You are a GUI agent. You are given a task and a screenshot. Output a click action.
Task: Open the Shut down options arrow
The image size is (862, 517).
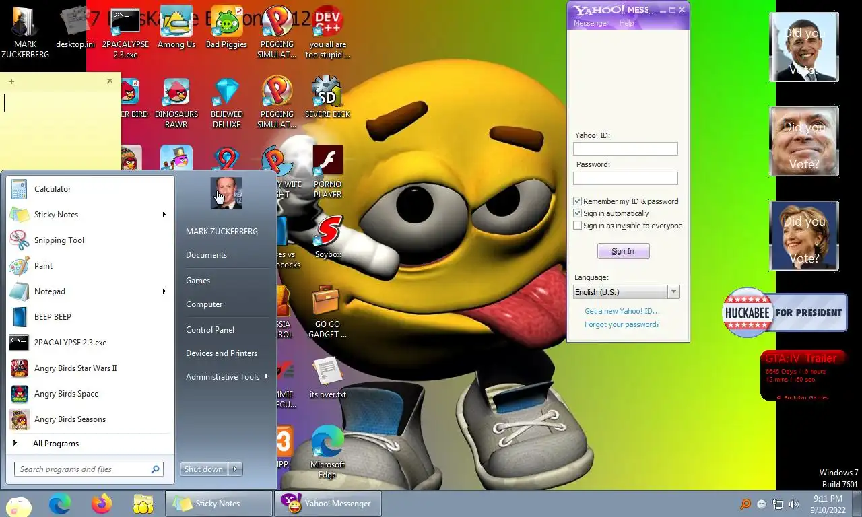[x=235, y=469]
